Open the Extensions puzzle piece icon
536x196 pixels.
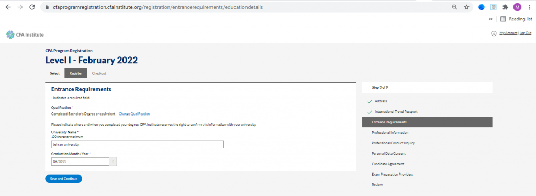(505, 7)
